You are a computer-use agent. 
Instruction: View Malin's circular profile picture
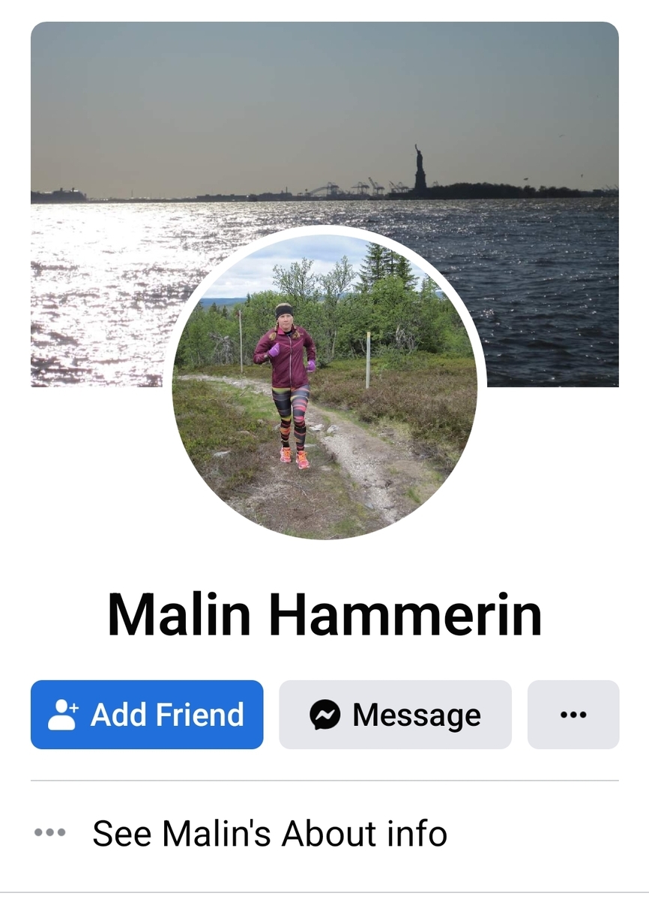click(x=324, y=387)
